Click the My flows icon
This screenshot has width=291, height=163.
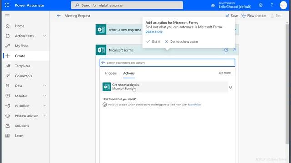point(8,46)
